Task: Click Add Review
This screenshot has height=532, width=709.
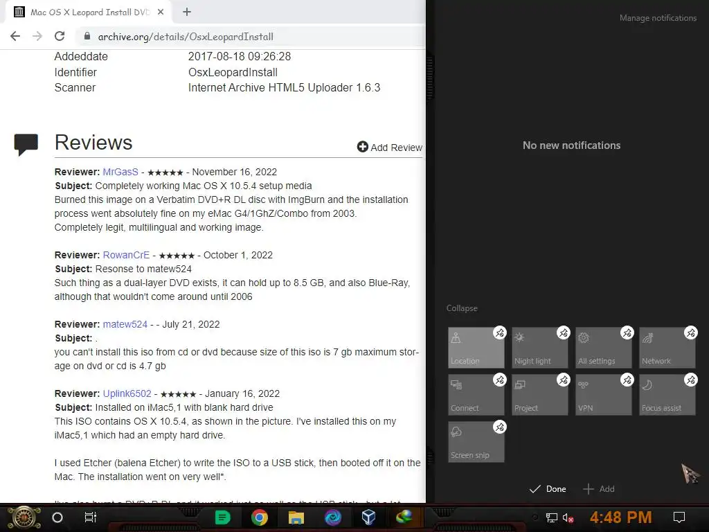Action: pyautogui.click(x=390, y=148)
